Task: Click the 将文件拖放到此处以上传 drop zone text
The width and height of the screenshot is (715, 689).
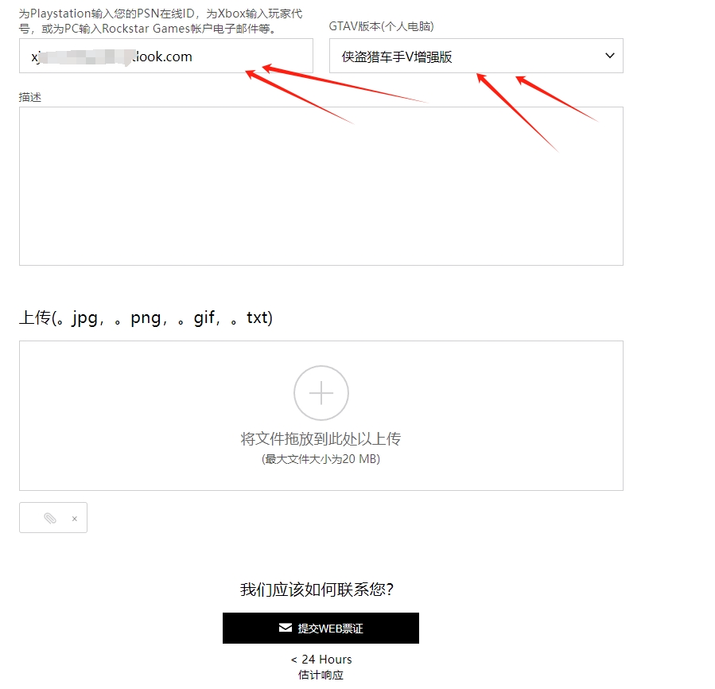Action: [x=321, y=438]
